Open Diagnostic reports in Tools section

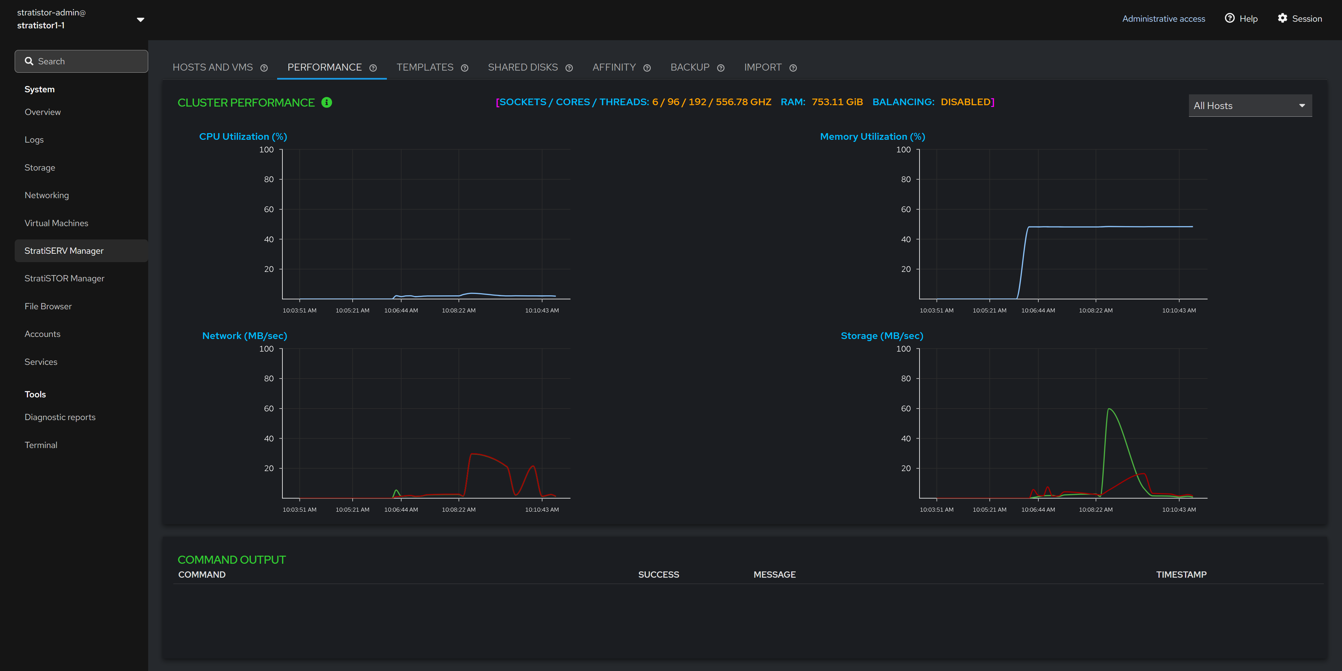(60, 417)
